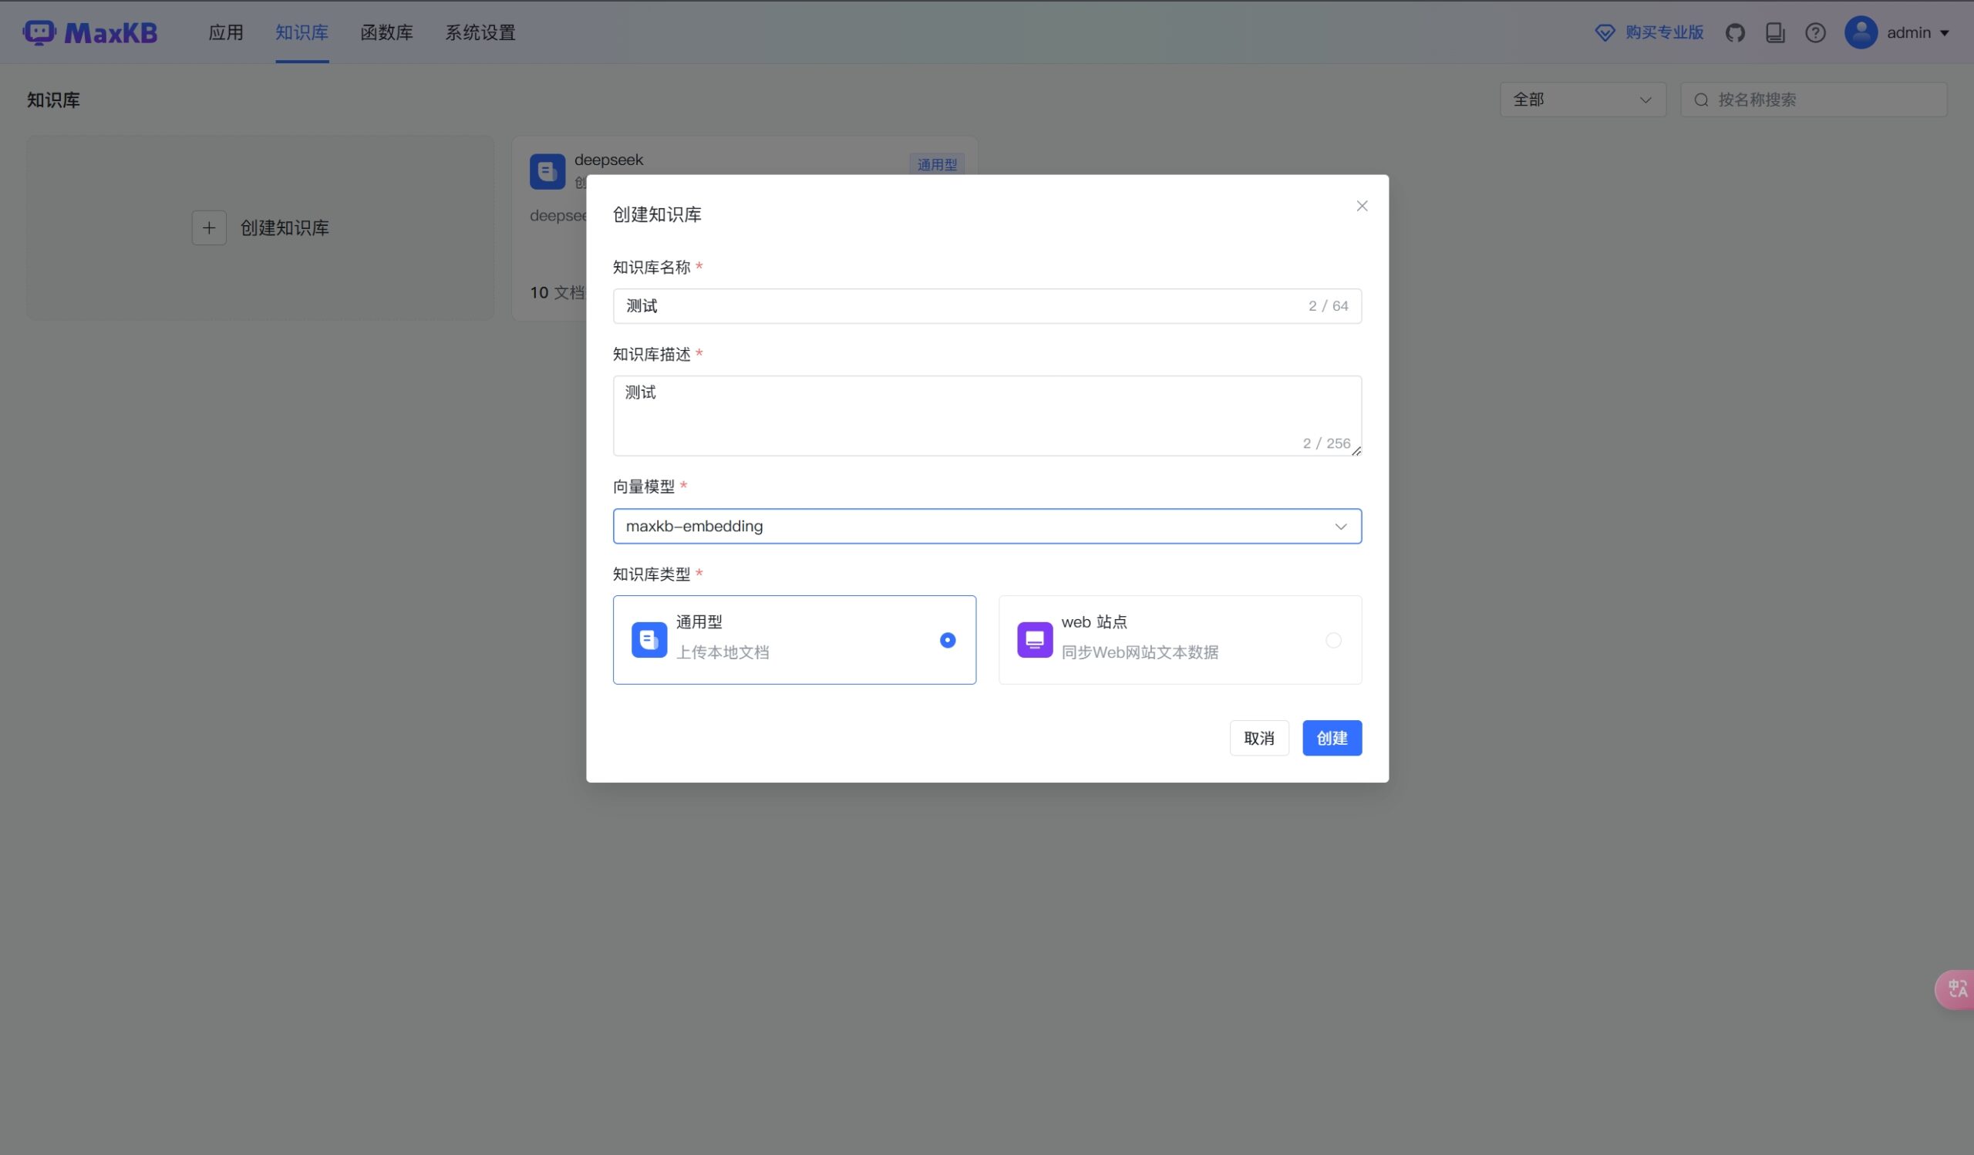Open the 系统设置 tab
1974x1155 pixels.
tap(480, 33)
